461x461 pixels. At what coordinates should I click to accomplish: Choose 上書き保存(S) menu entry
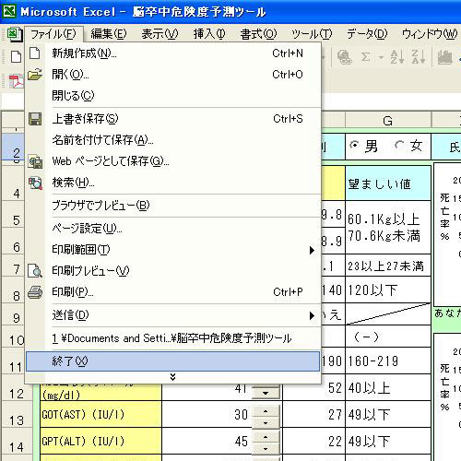point(173,119)
